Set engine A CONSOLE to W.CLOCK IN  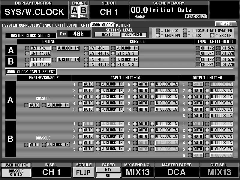[x=58, y=105]
